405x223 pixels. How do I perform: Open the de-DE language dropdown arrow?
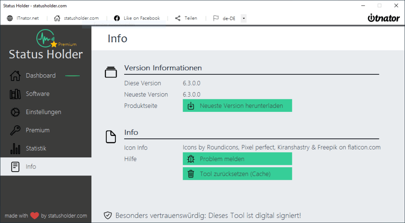pos(244,18)
